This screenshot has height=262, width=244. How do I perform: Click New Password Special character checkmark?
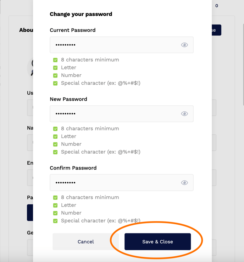pyautogui.click(x=55, y=152)
